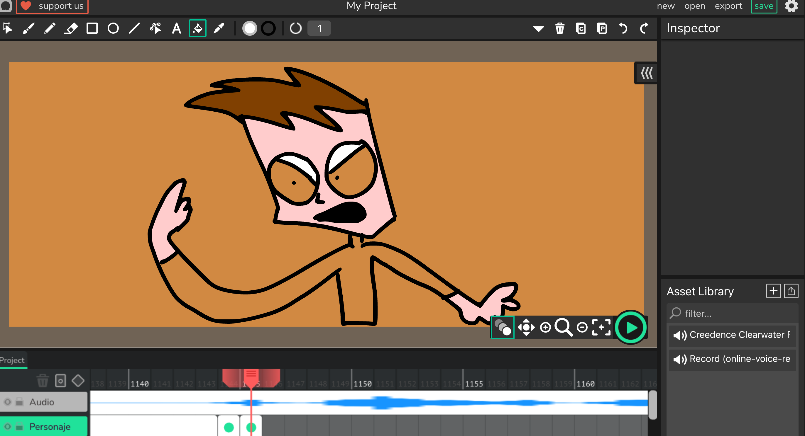805x436 pixels.
Task: Open the export menu
Action: [728, 6]
